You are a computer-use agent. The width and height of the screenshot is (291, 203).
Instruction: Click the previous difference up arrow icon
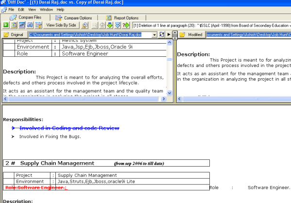click(102, 25)
